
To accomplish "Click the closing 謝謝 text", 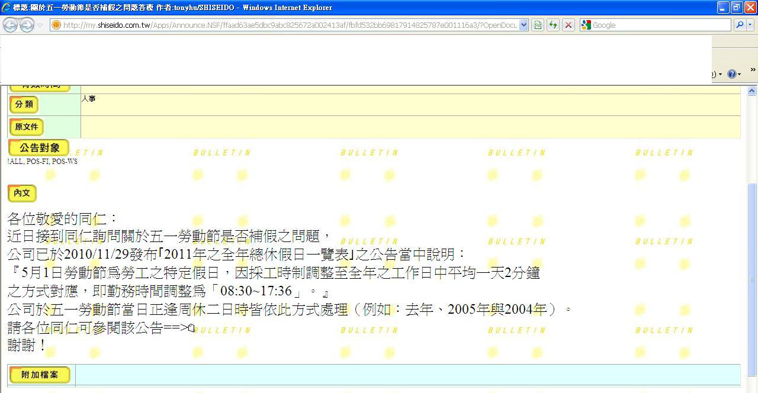I will point(27,345).
